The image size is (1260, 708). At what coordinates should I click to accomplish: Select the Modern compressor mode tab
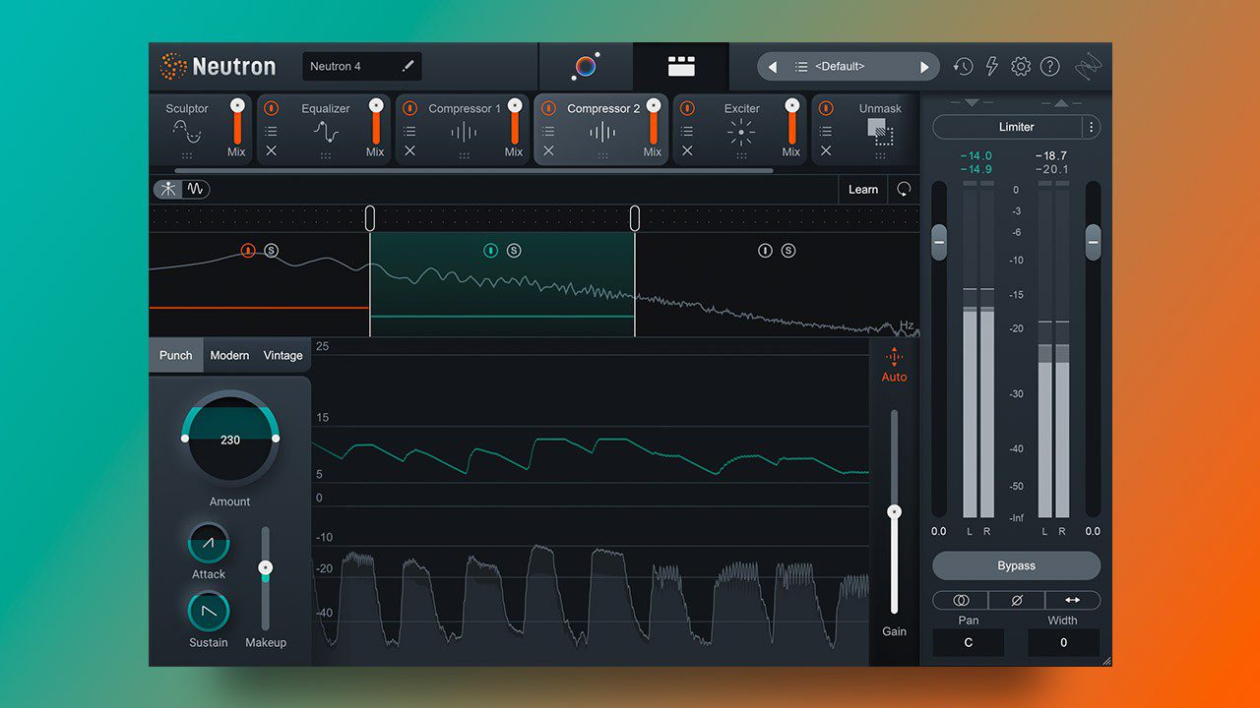click(229, 355)
